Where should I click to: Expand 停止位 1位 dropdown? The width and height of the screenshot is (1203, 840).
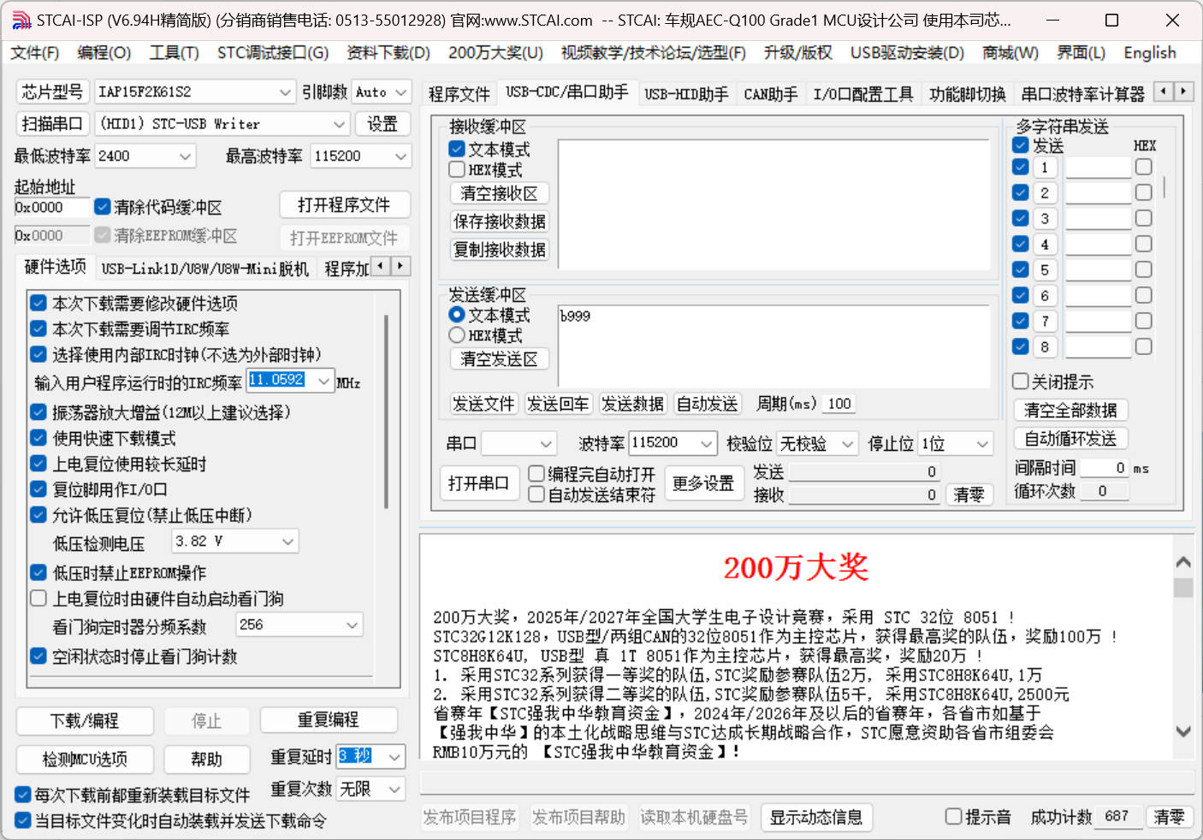[x=982, y=443]
